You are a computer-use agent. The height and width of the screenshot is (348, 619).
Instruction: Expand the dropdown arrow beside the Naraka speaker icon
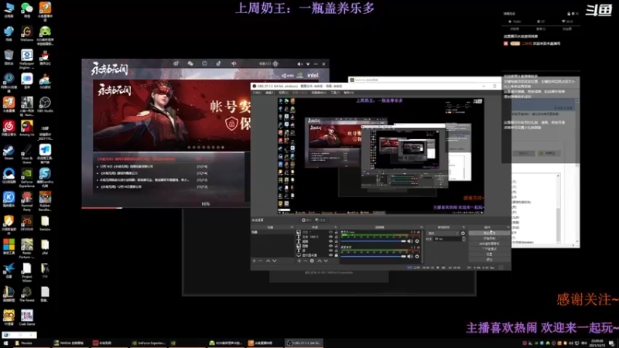[308, 64]
